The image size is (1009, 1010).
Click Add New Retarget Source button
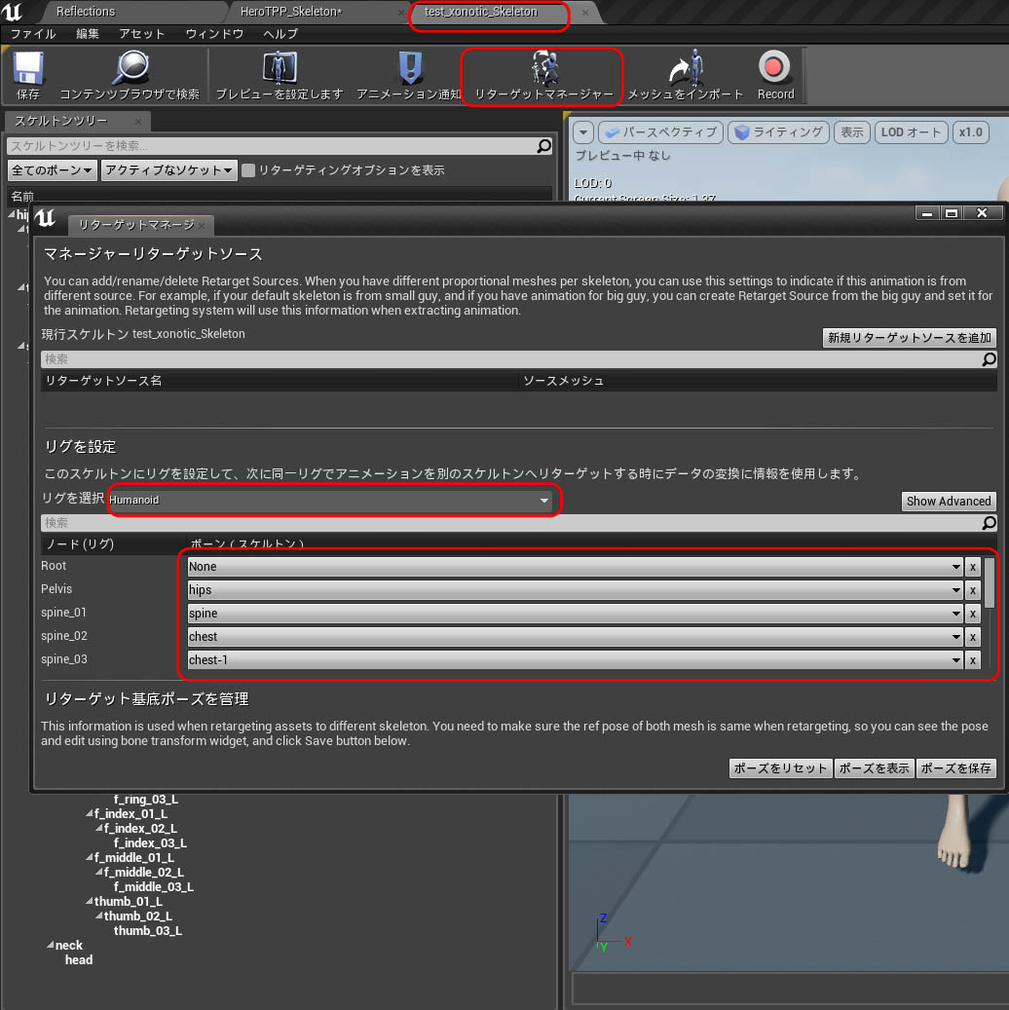[x=910, y=338]
